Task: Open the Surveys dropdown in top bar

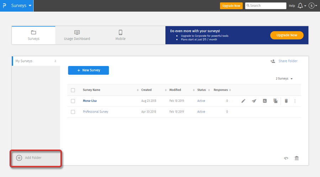Action: coord(21,6)
